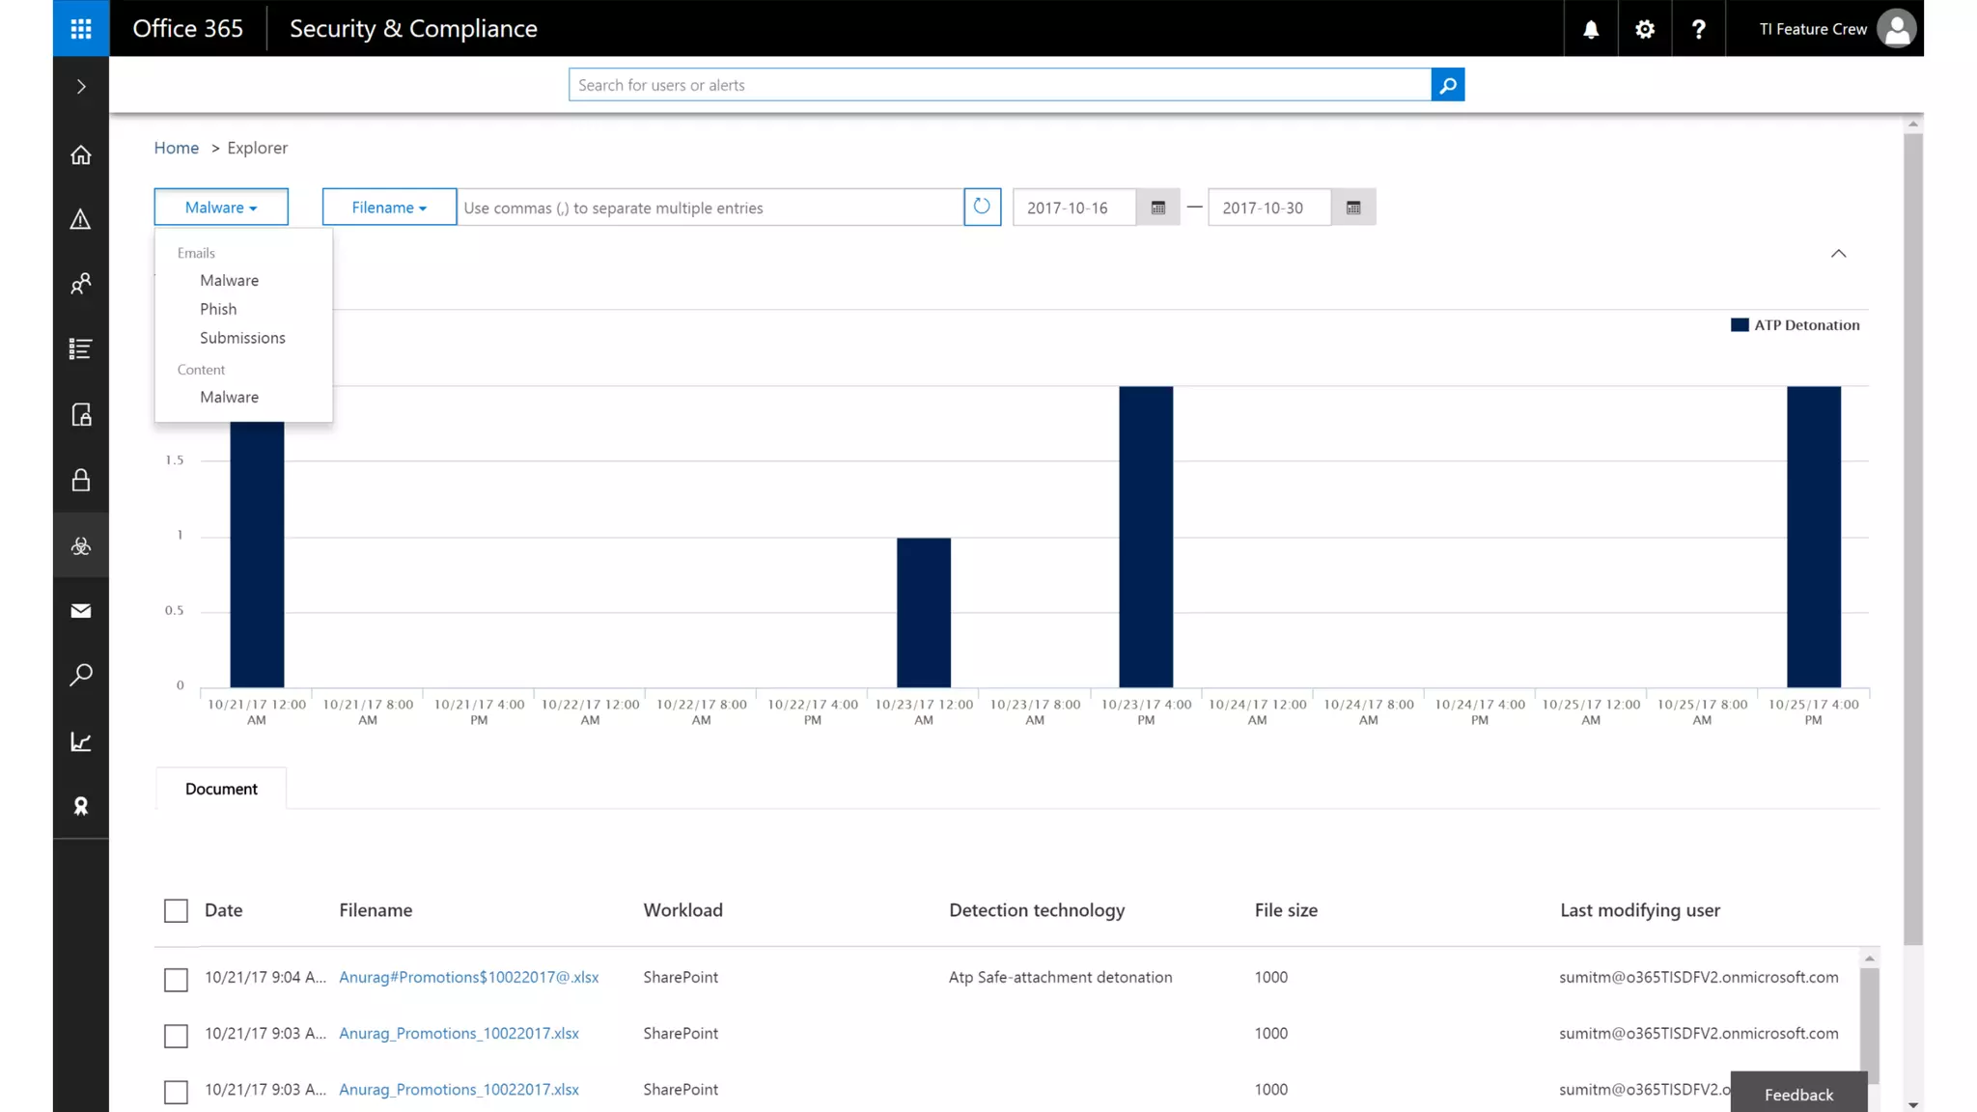1977x1112 pixels.
Task: Open Mail flow envelope icon in sidebar
Action: tap(81, 611)
